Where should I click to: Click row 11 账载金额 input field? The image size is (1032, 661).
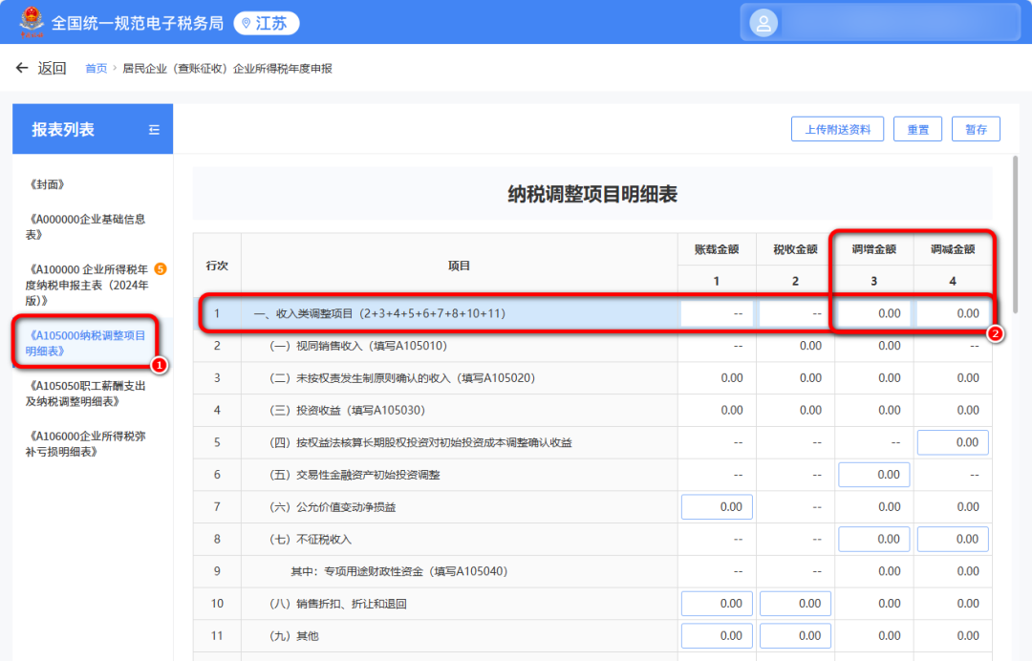pos(717,636)
